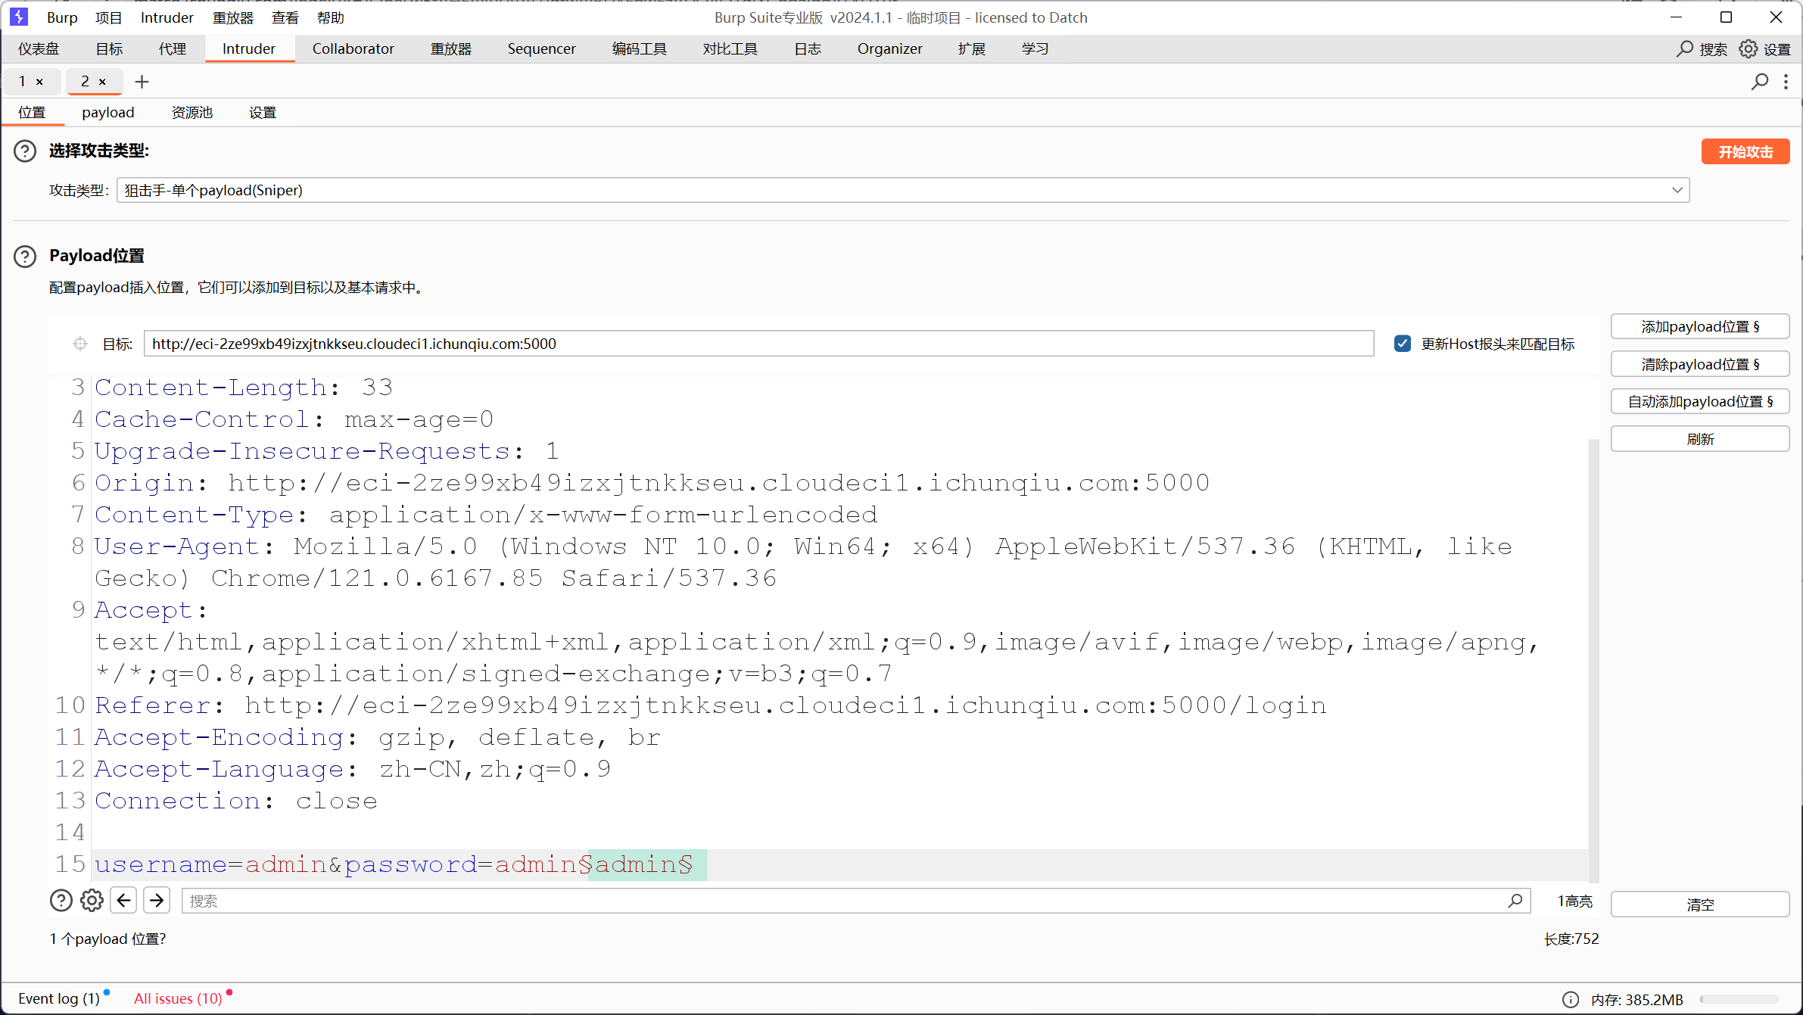Click the Intruder tab search magnifier icon
The image size is (1803, 1015).
point(1760,82)
